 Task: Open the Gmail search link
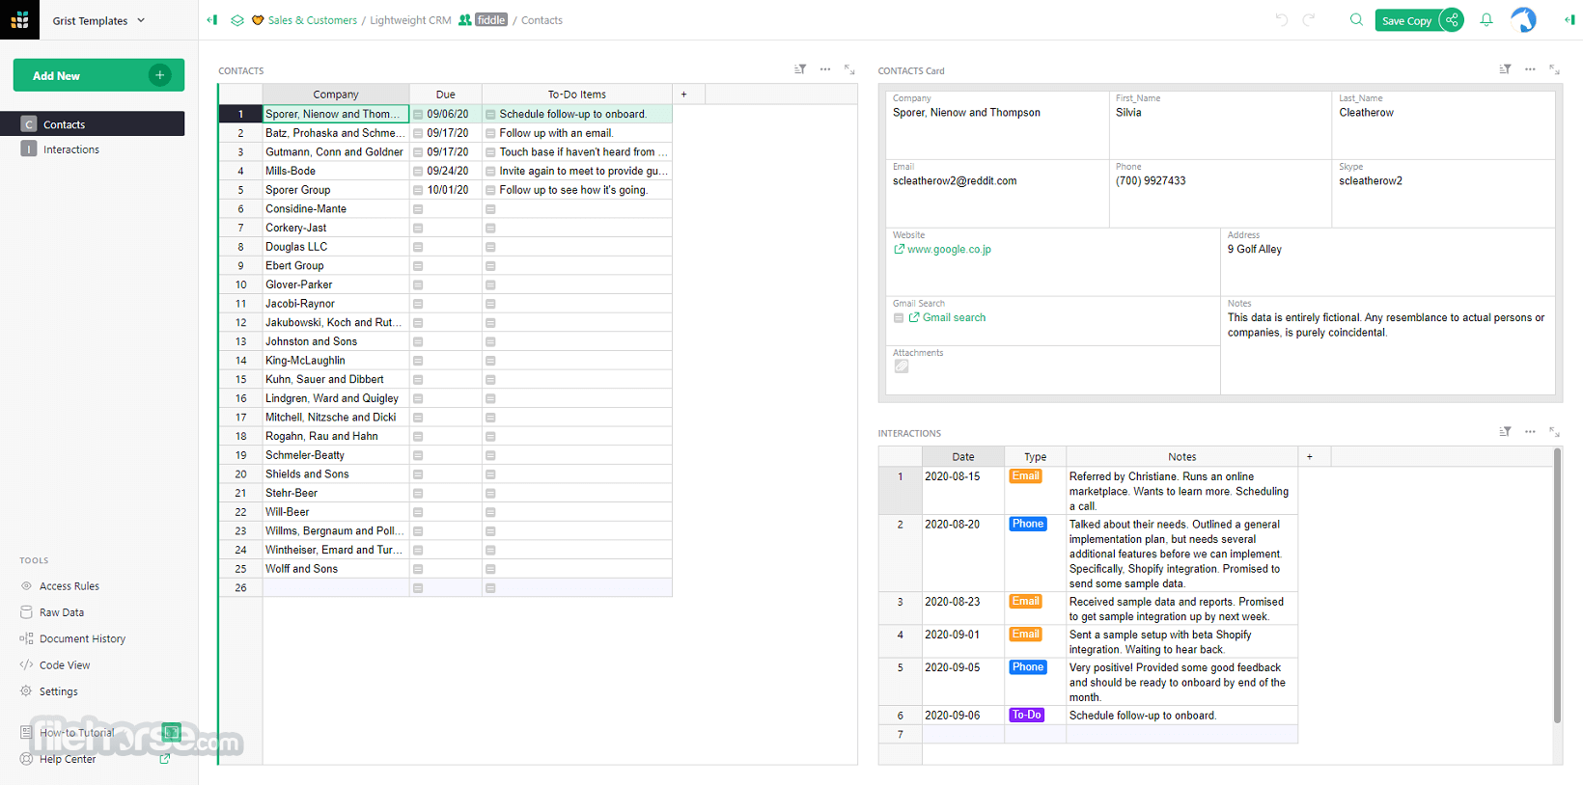[954, 318]
